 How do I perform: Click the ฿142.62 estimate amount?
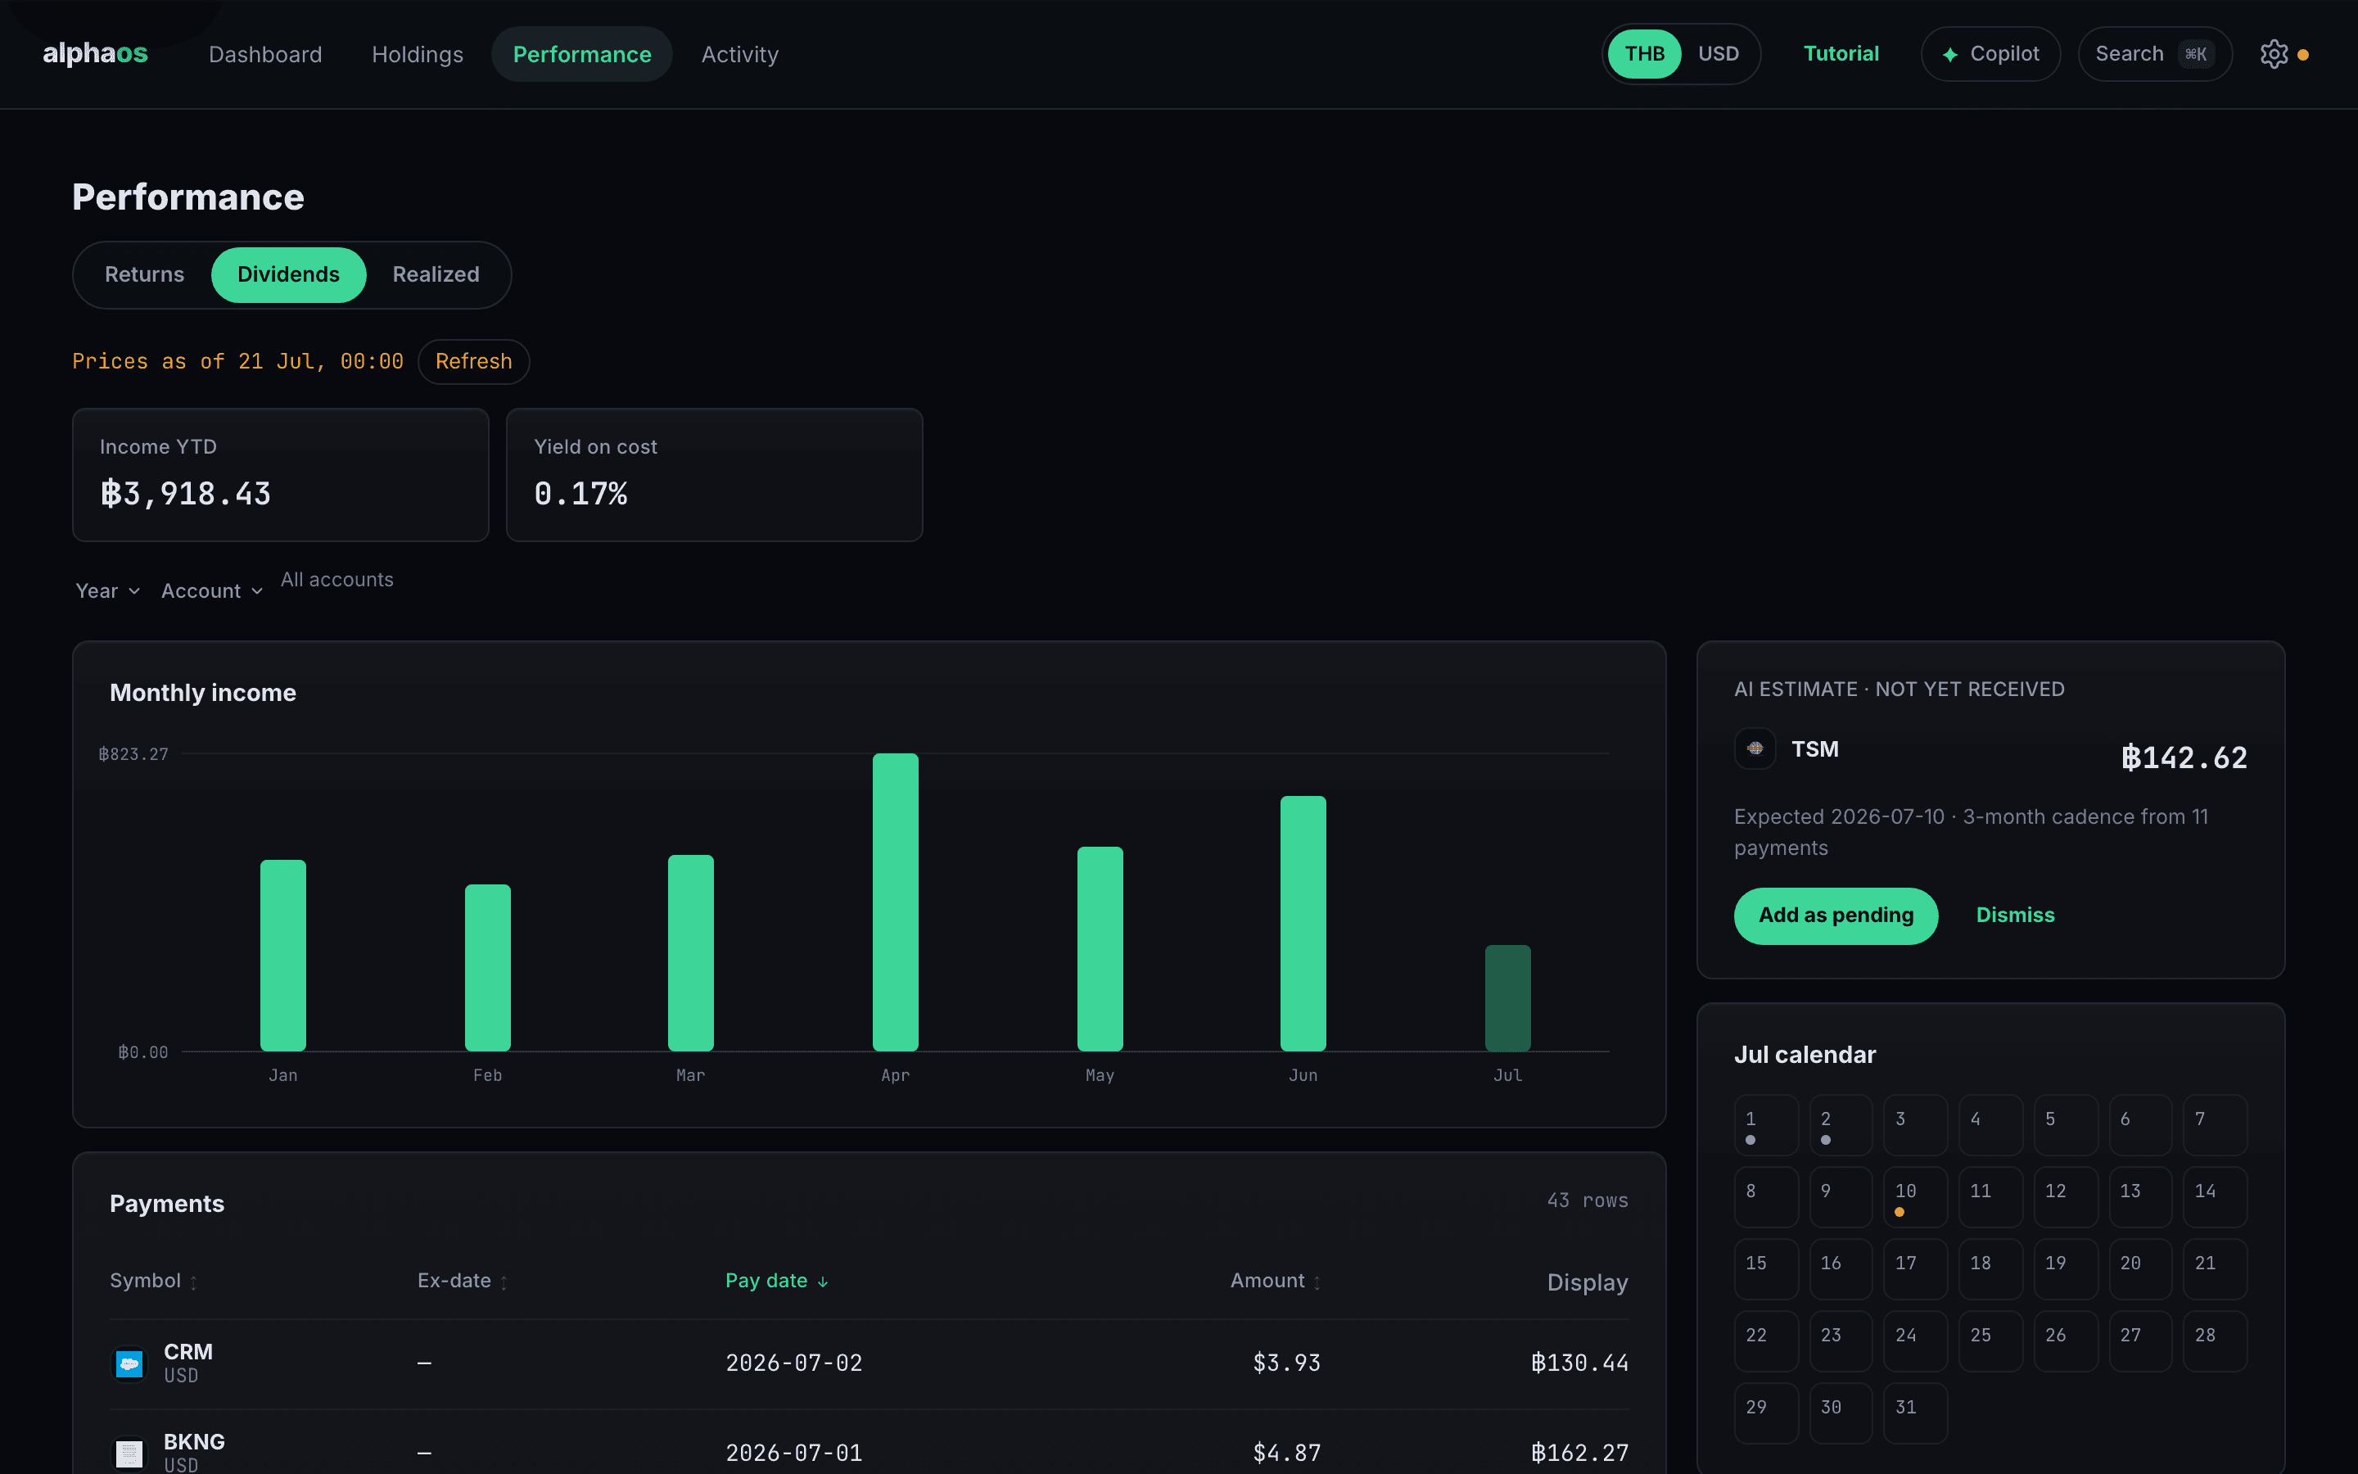(2184, 757)
